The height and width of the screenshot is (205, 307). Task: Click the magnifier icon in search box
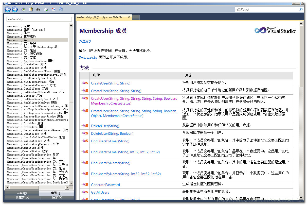(301, 9)
